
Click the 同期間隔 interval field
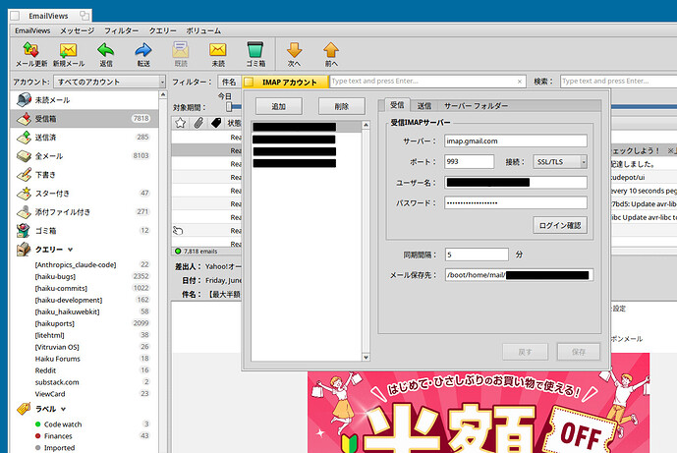(477, 255)
